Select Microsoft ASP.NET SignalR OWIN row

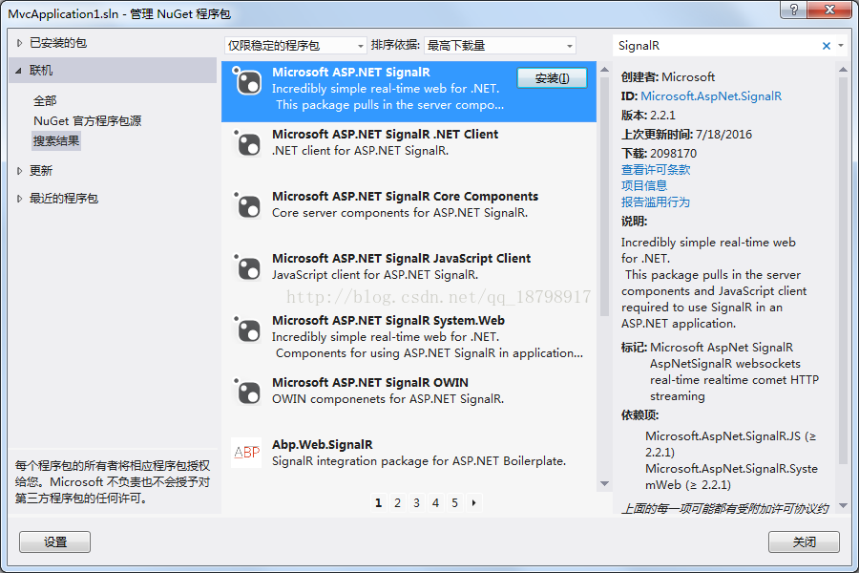click(x=409, y=401)
